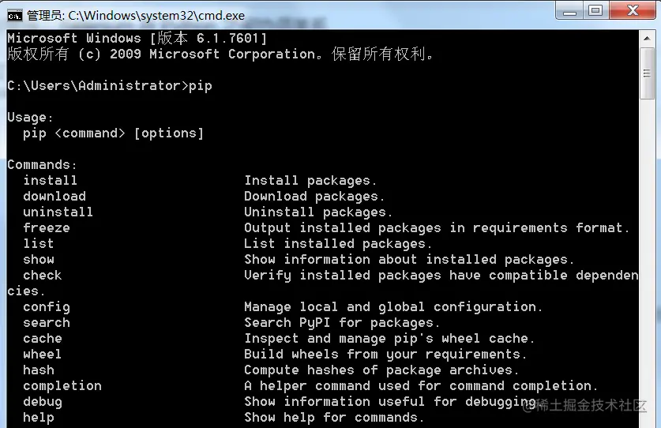This screenshot has height=428, width=661.
Task: Click the 'Uninstall packages.' description
Action: 318,212
